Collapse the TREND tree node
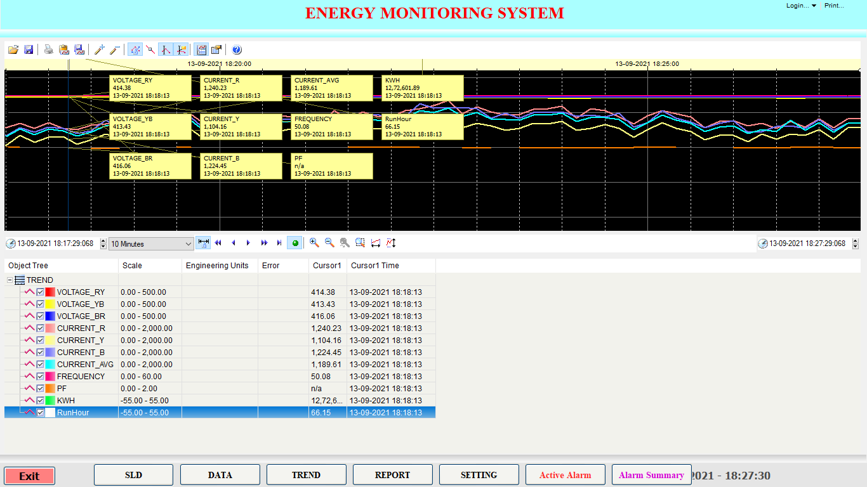This screenshot has width=867, height=487. pyautogui.click(x=10, y=280)
